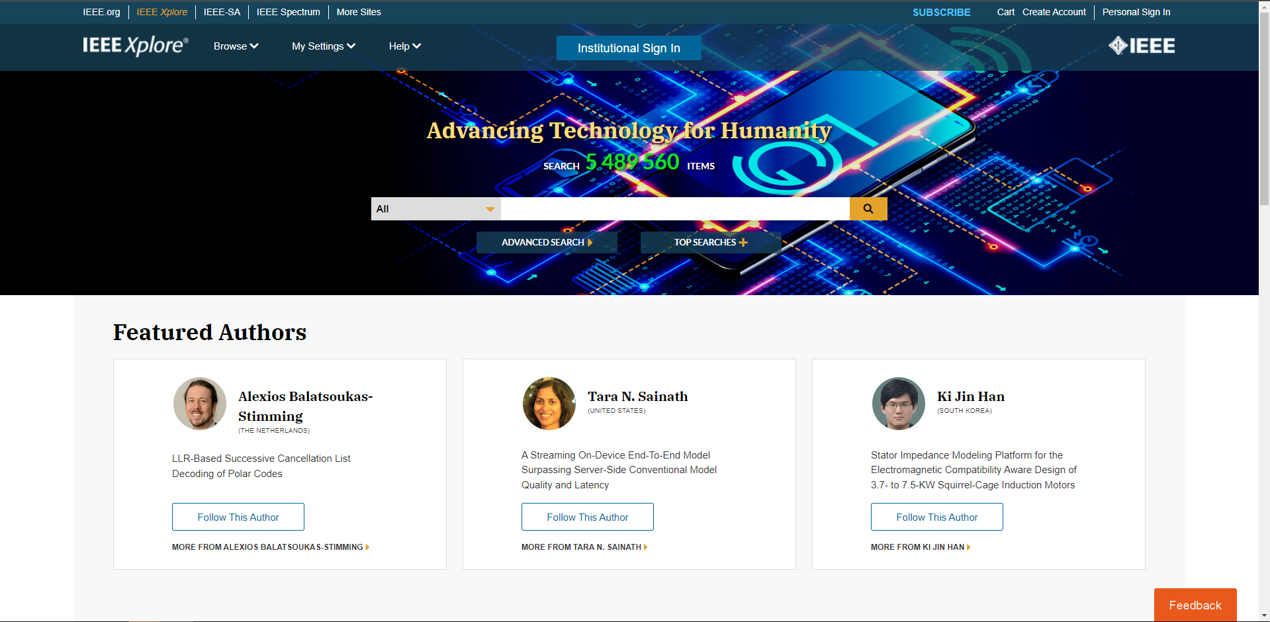Click Institutional Sign In button
This screenshot has width=1270, height=622.
[x=629, y=48]
